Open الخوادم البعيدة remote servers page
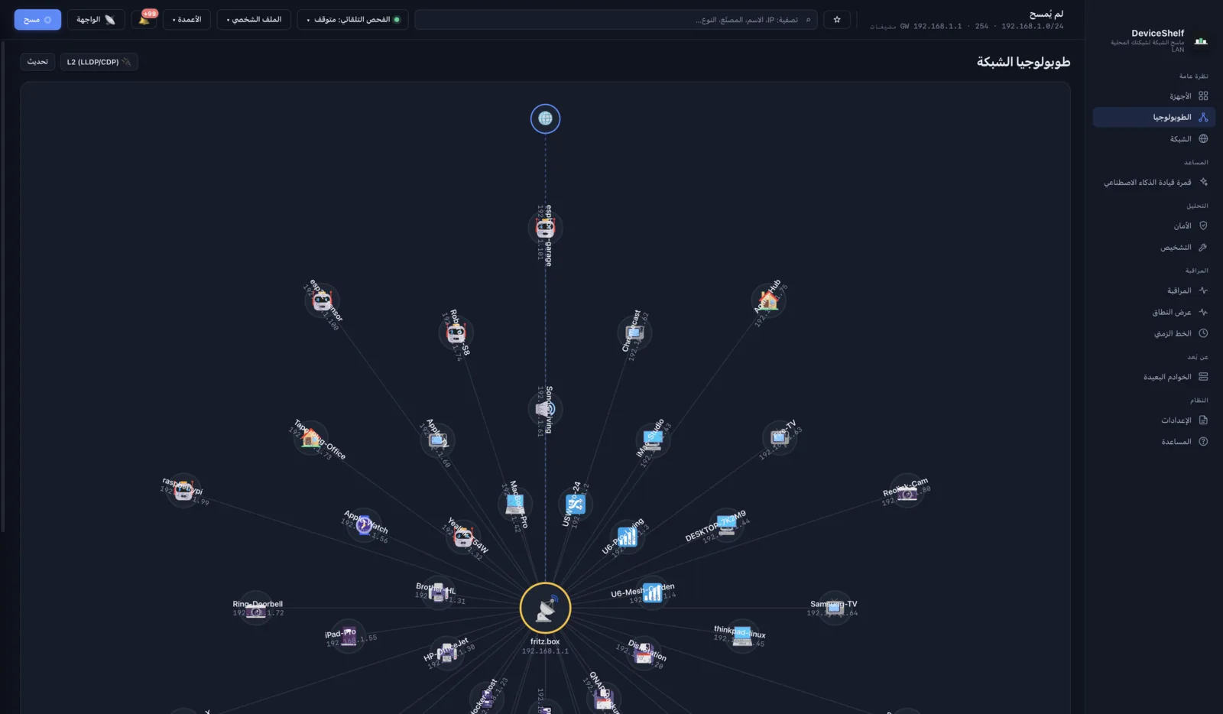The height and width of the screenshot is (714, 1223). (1154, 377)
